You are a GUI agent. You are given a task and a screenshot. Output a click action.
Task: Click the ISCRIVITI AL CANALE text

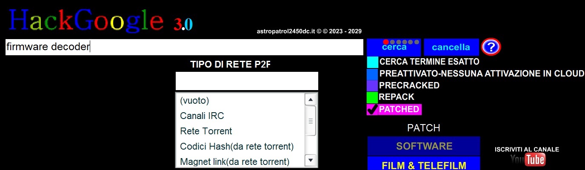coord(527,149)
